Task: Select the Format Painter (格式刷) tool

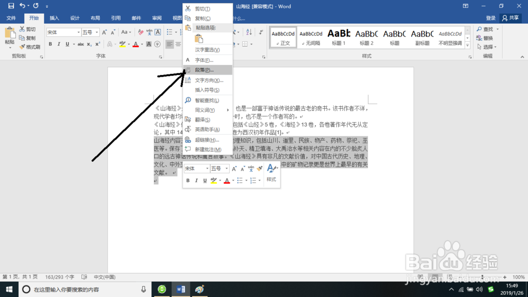Action: pyautogui.click(x=30, y=47)
